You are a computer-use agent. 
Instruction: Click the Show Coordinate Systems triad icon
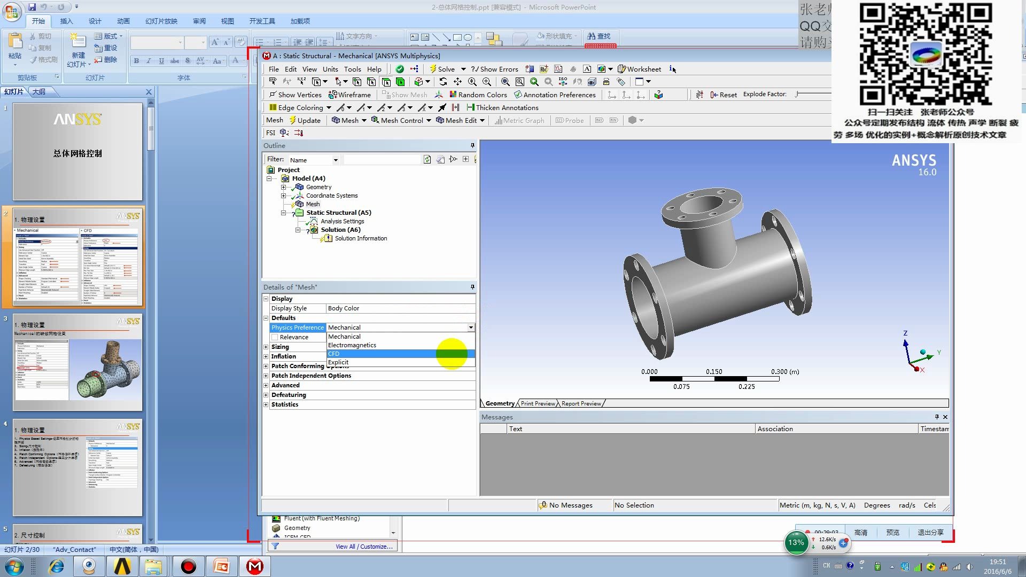[439, 95]
